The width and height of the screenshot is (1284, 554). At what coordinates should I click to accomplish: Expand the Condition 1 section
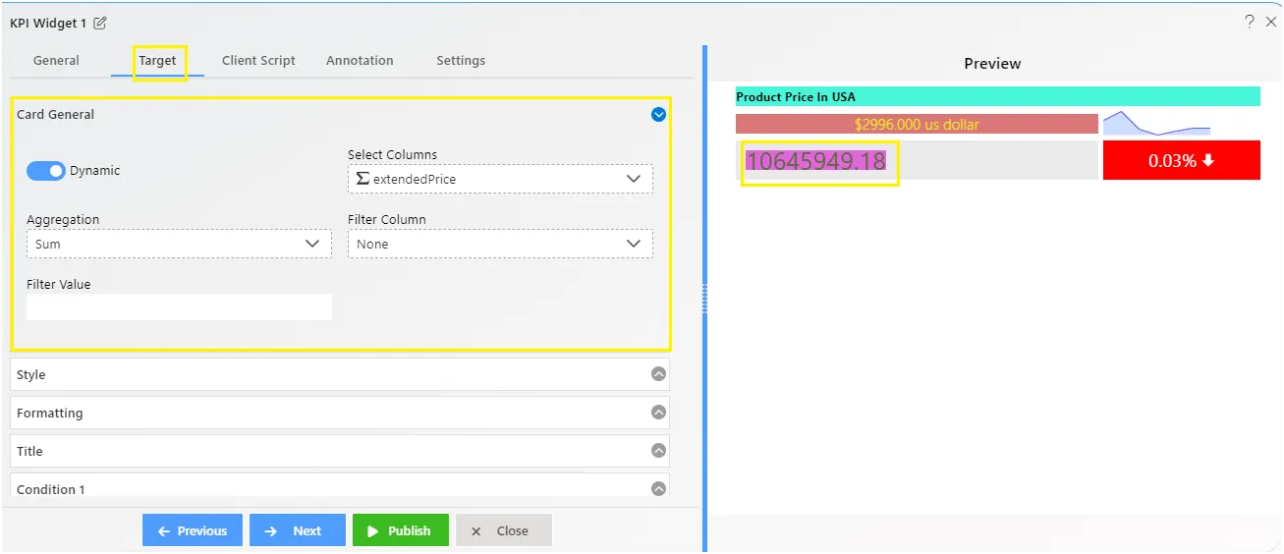point(340,487)
